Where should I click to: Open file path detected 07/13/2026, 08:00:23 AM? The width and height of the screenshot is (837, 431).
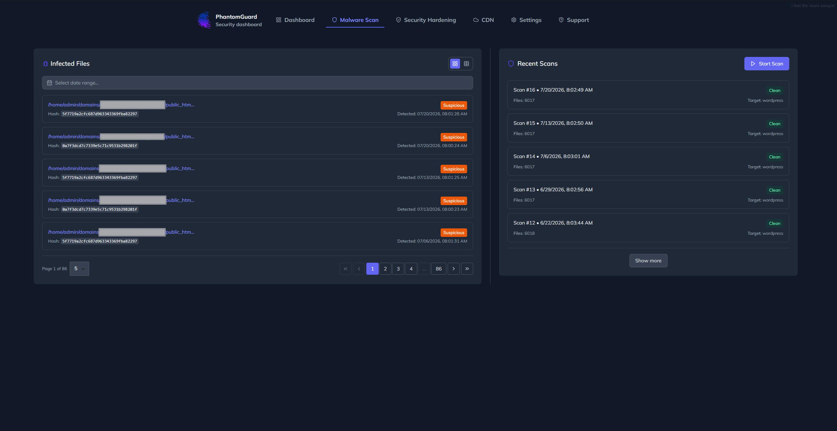(121, 200)
